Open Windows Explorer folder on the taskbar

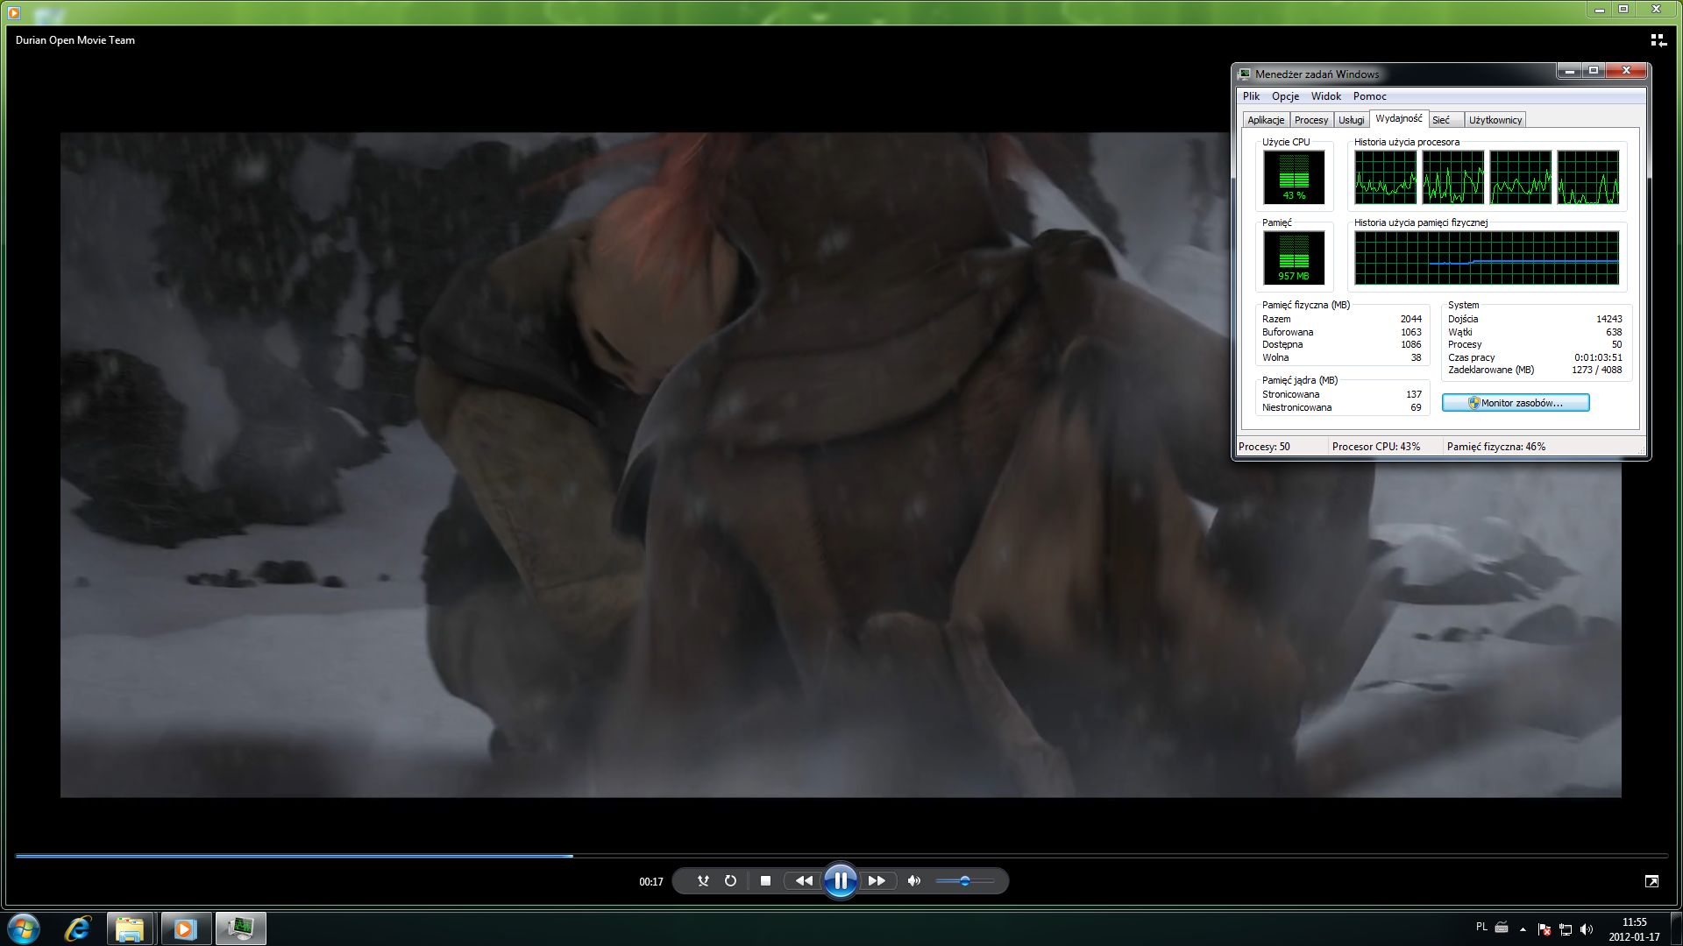(130, 928)
